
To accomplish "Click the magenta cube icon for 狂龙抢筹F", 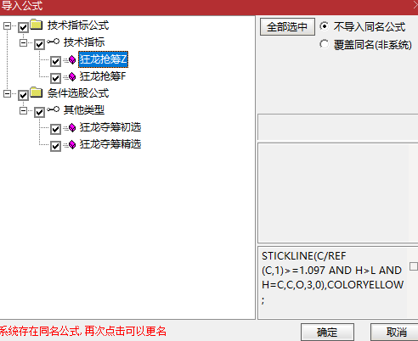I will (x=72, y=76).
